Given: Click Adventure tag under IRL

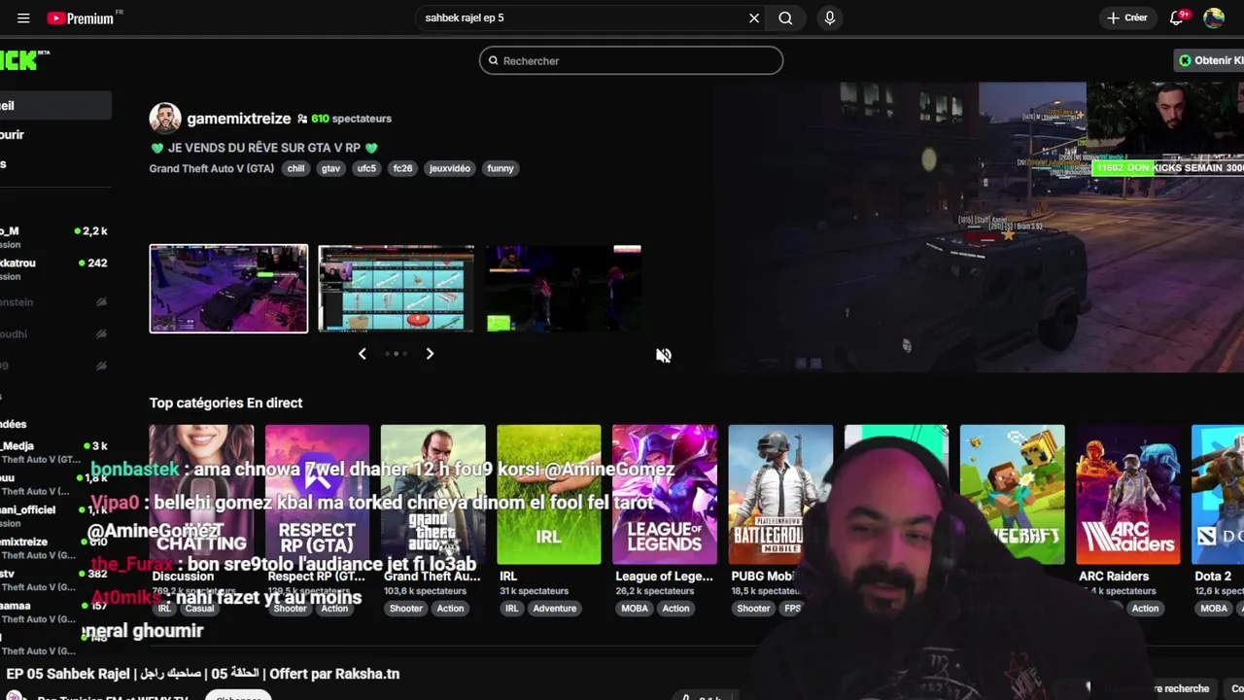Looking at the screenshot, I should point(554,609).
